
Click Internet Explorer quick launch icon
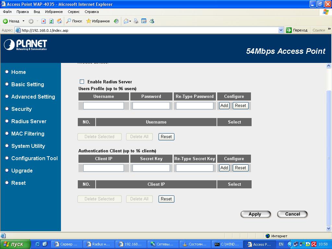tap(37, 244)
